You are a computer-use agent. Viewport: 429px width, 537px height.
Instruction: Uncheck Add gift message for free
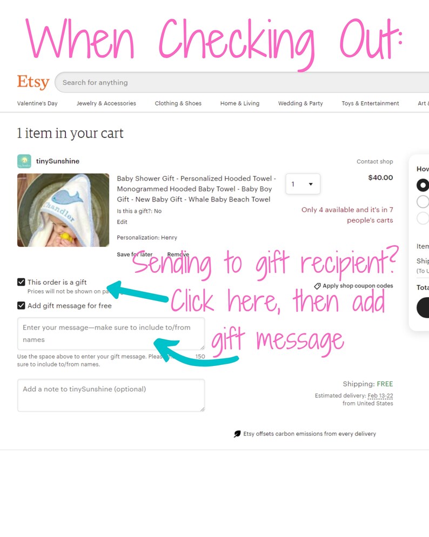[21, 305]
